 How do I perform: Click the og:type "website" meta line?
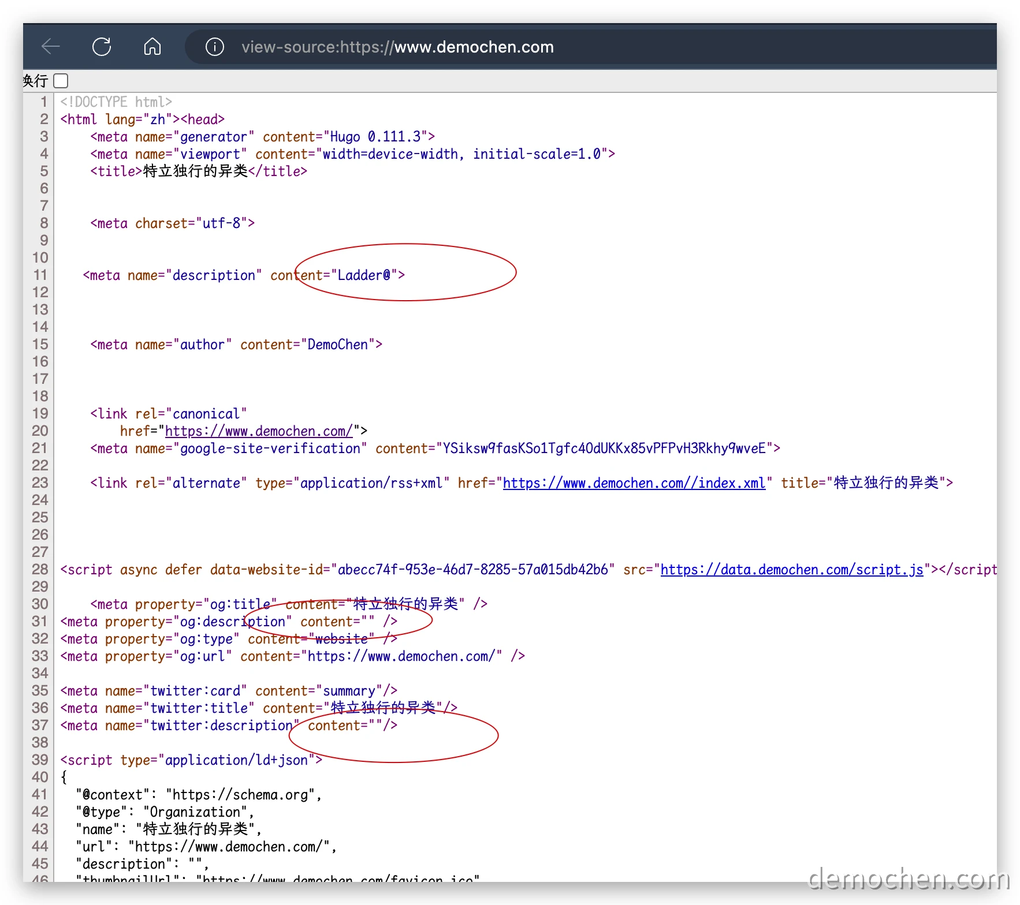click(229, 639)
